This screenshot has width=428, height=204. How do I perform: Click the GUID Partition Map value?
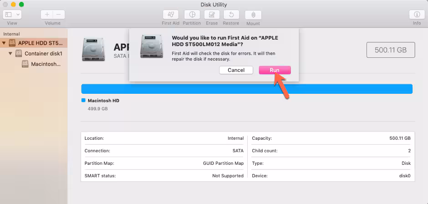pyautogui.click(x=223, y=163)
